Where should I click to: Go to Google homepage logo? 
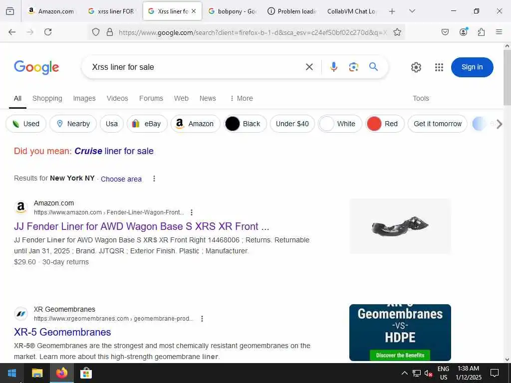36,67
